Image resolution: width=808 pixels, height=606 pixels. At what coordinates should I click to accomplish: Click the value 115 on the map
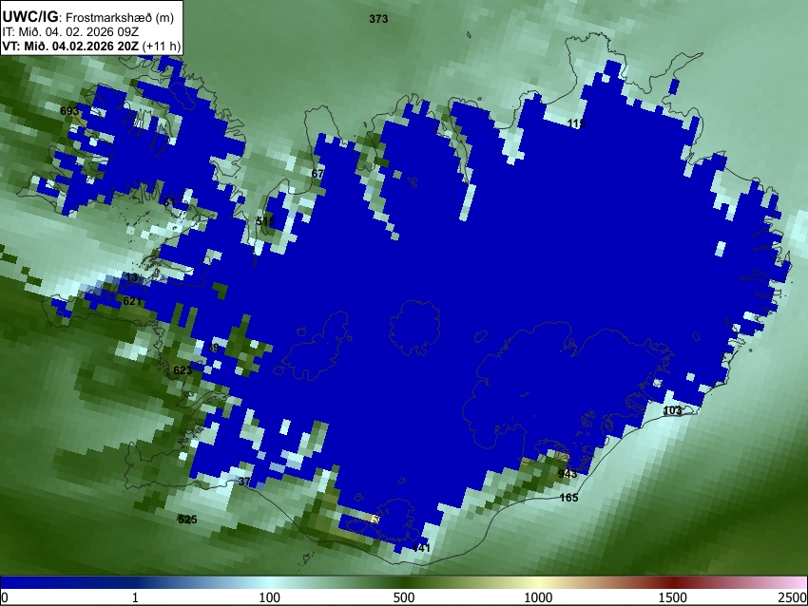point(576,123)
